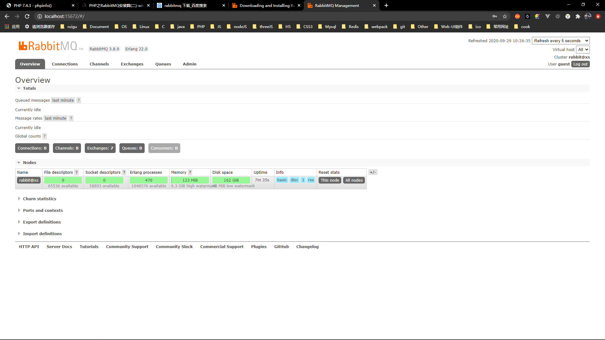This screenshot has height=340, width=605.
Task: Select the Overview tab
Action: (x=30, y=64)
